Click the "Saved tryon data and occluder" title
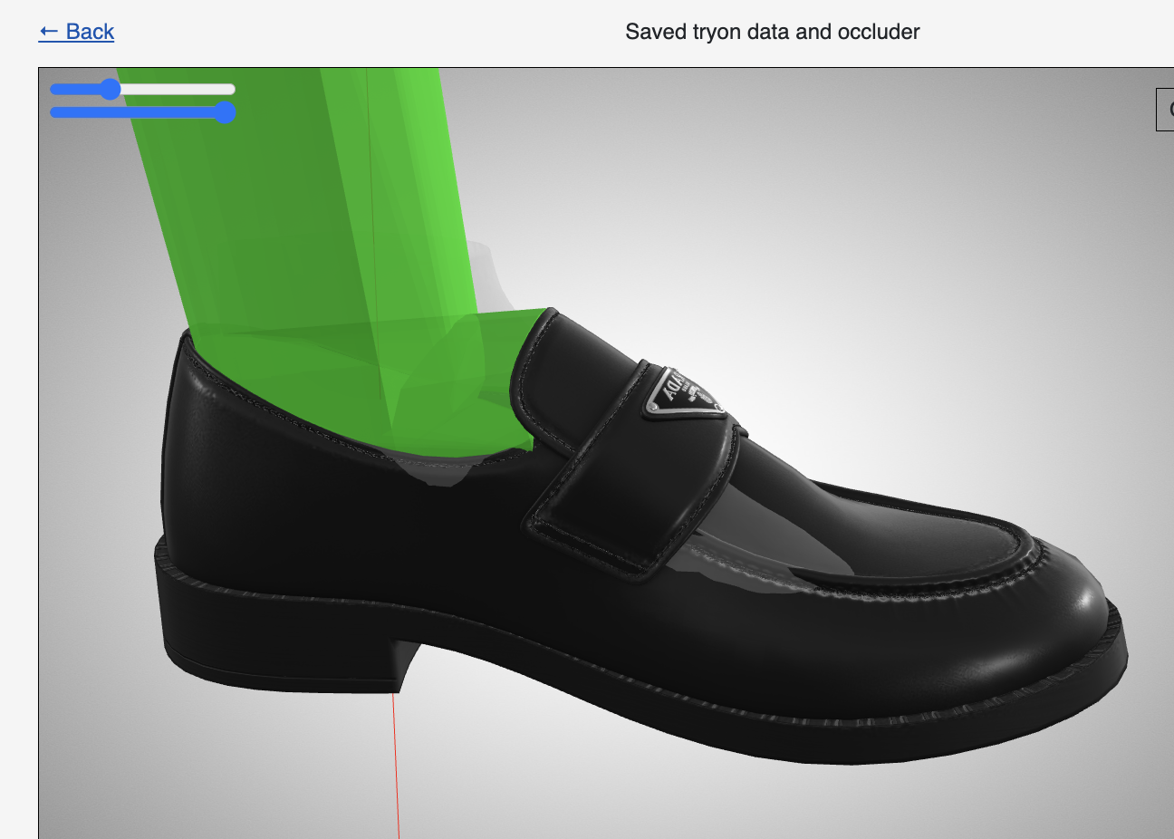Screen dimensions: 1174x839 (772, 32)
